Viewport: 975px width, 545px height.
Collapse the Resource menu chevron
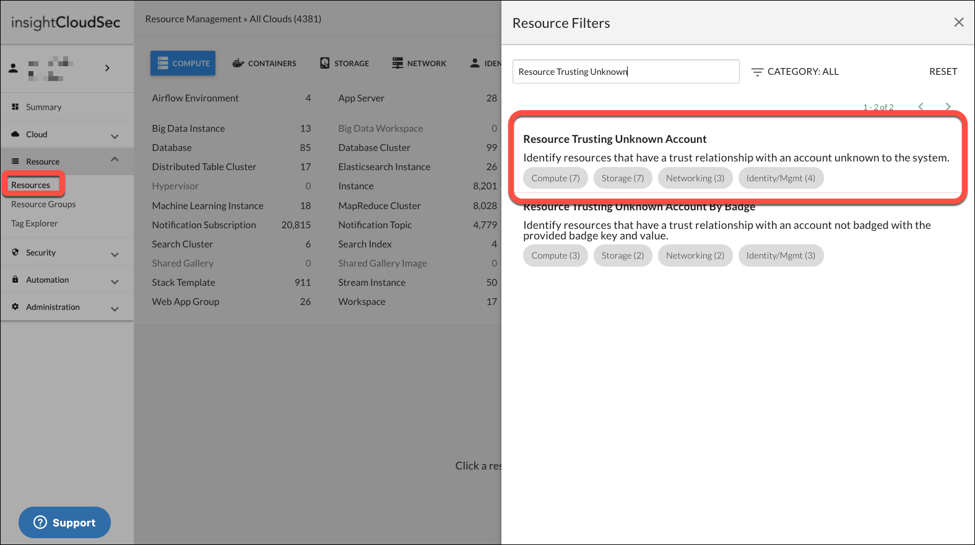pyautogui.click(x=115, y=160)
